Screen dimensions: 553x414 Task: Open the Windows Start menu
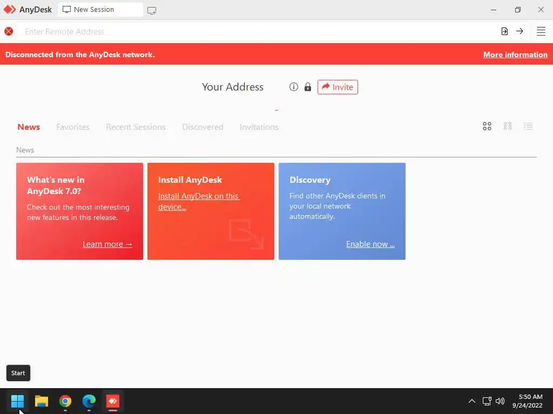[x=17, y=401]
